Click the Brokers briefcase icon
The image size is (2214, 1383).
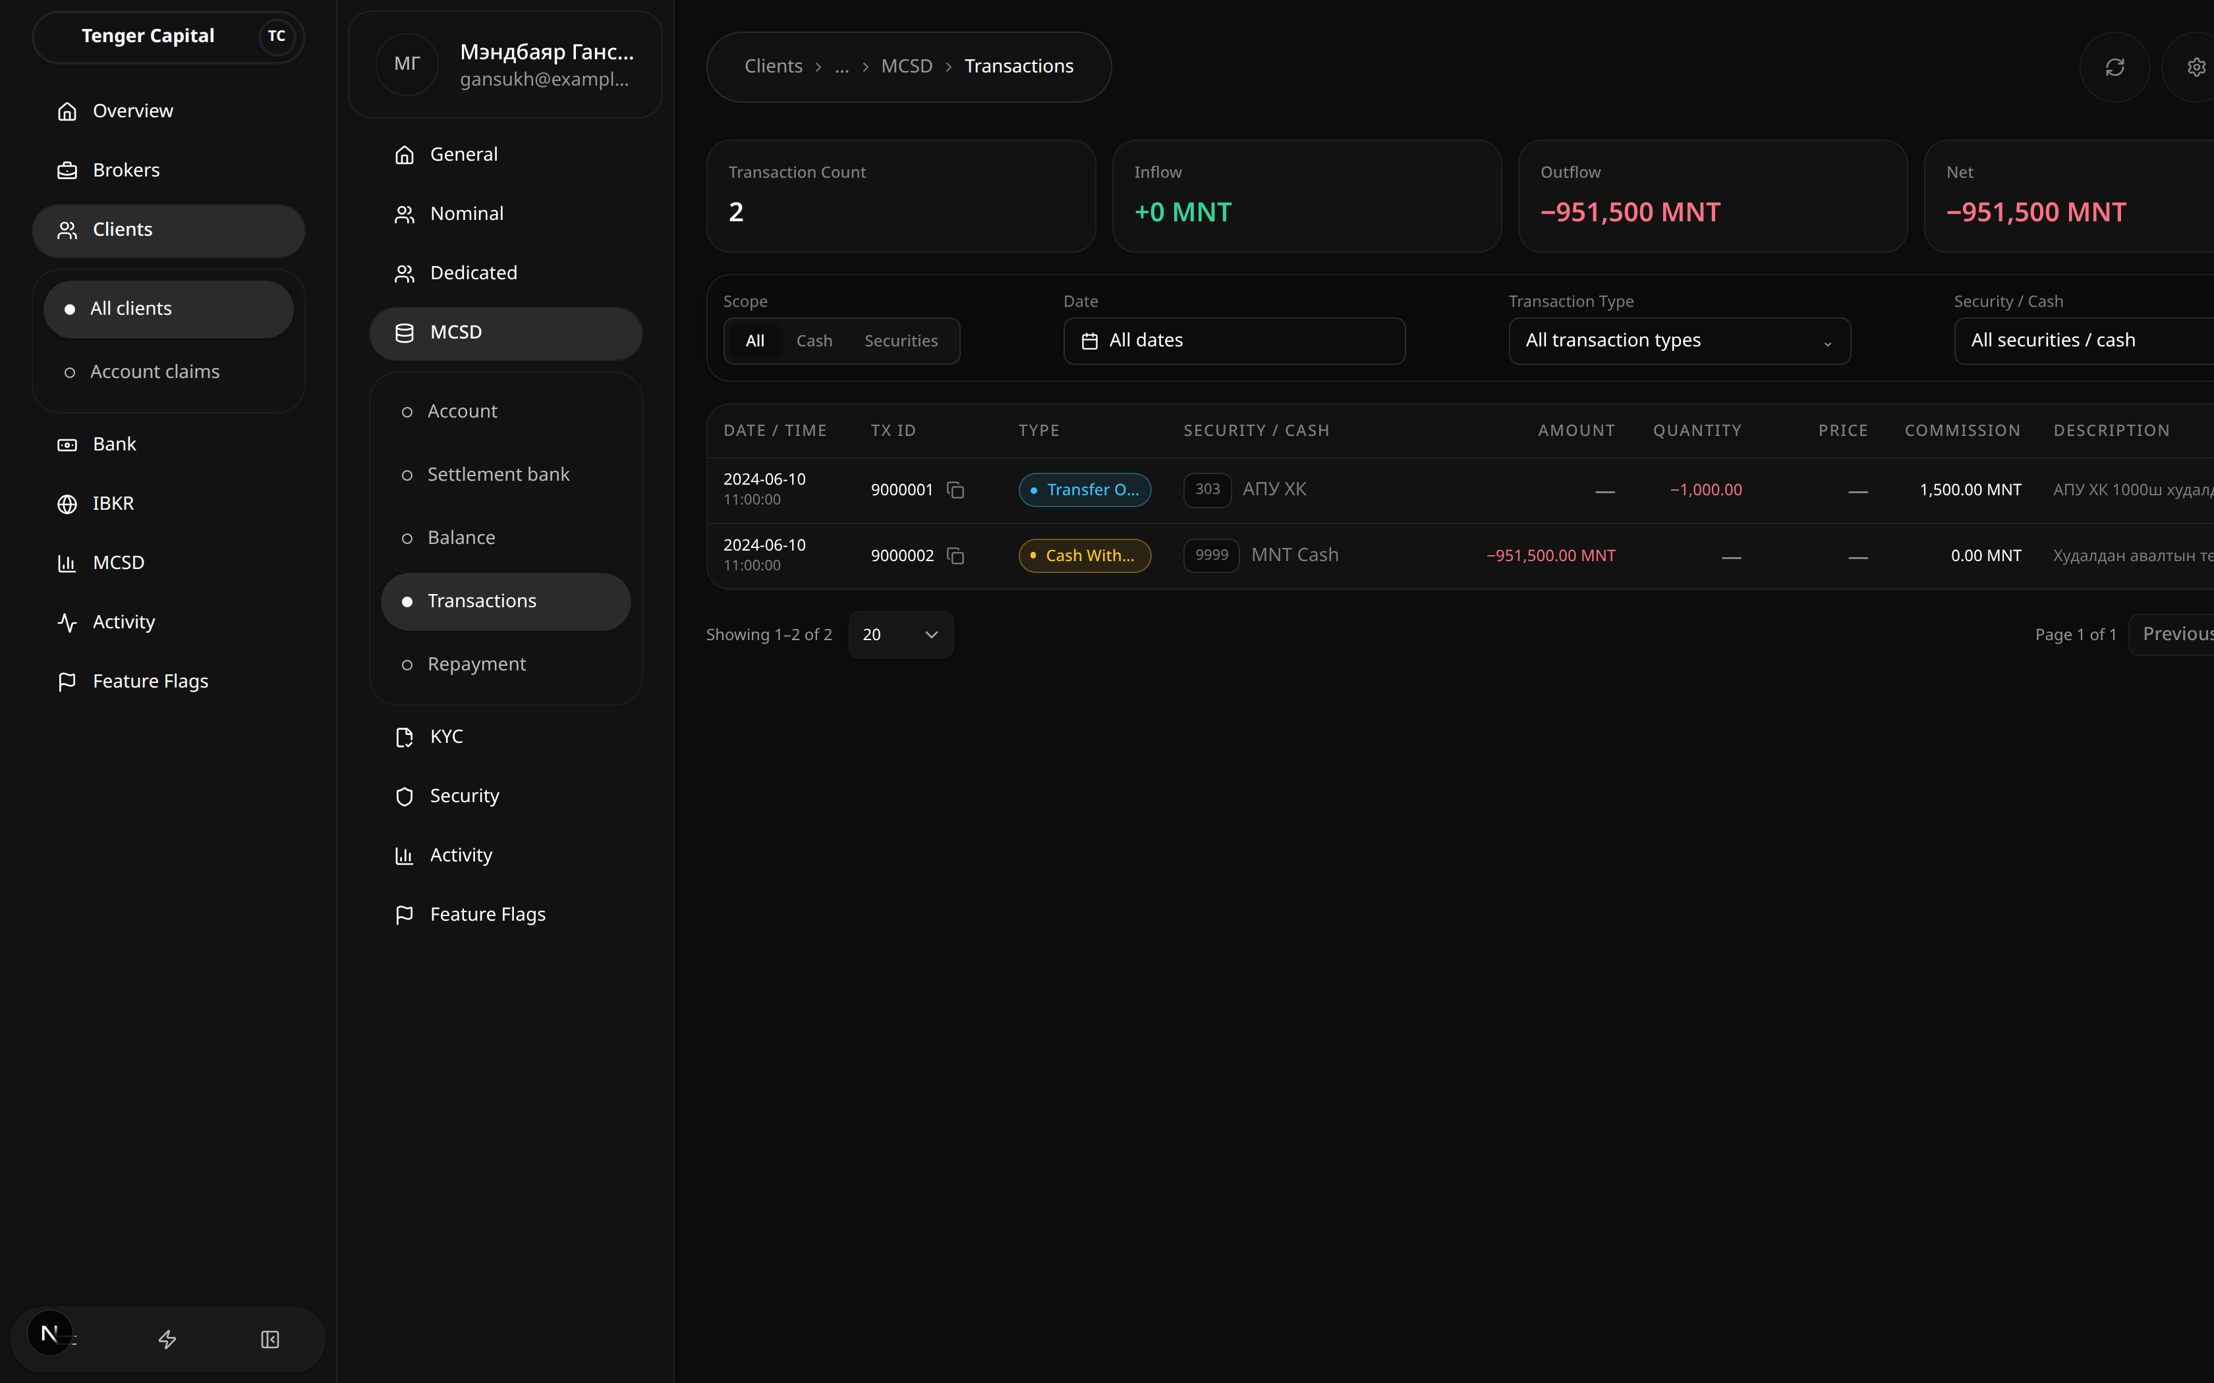click(67, 171)
